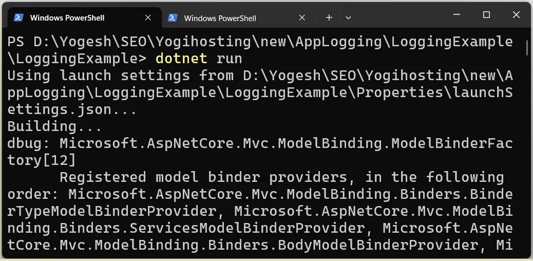This screenshot has height=261, width=533.
Task: Open the new-tab profile dropdown chevron
Action: tap(348, 17)
